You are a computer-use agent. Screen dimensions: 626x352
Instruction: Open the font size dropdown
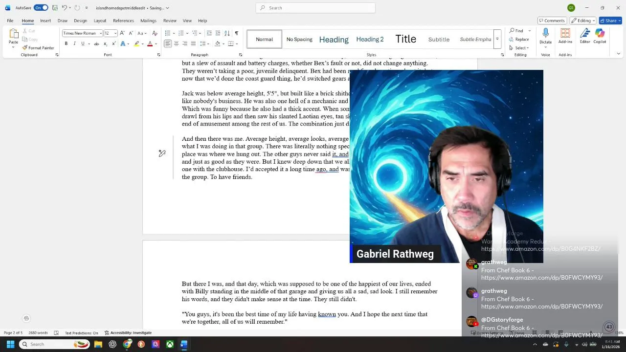(x=115, y=33)
